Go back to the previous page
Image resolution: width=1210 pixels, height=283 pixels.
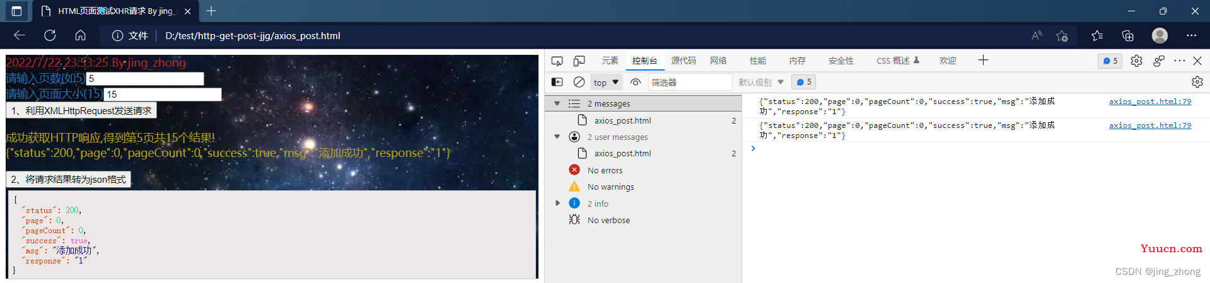click(x=20, y=35)
